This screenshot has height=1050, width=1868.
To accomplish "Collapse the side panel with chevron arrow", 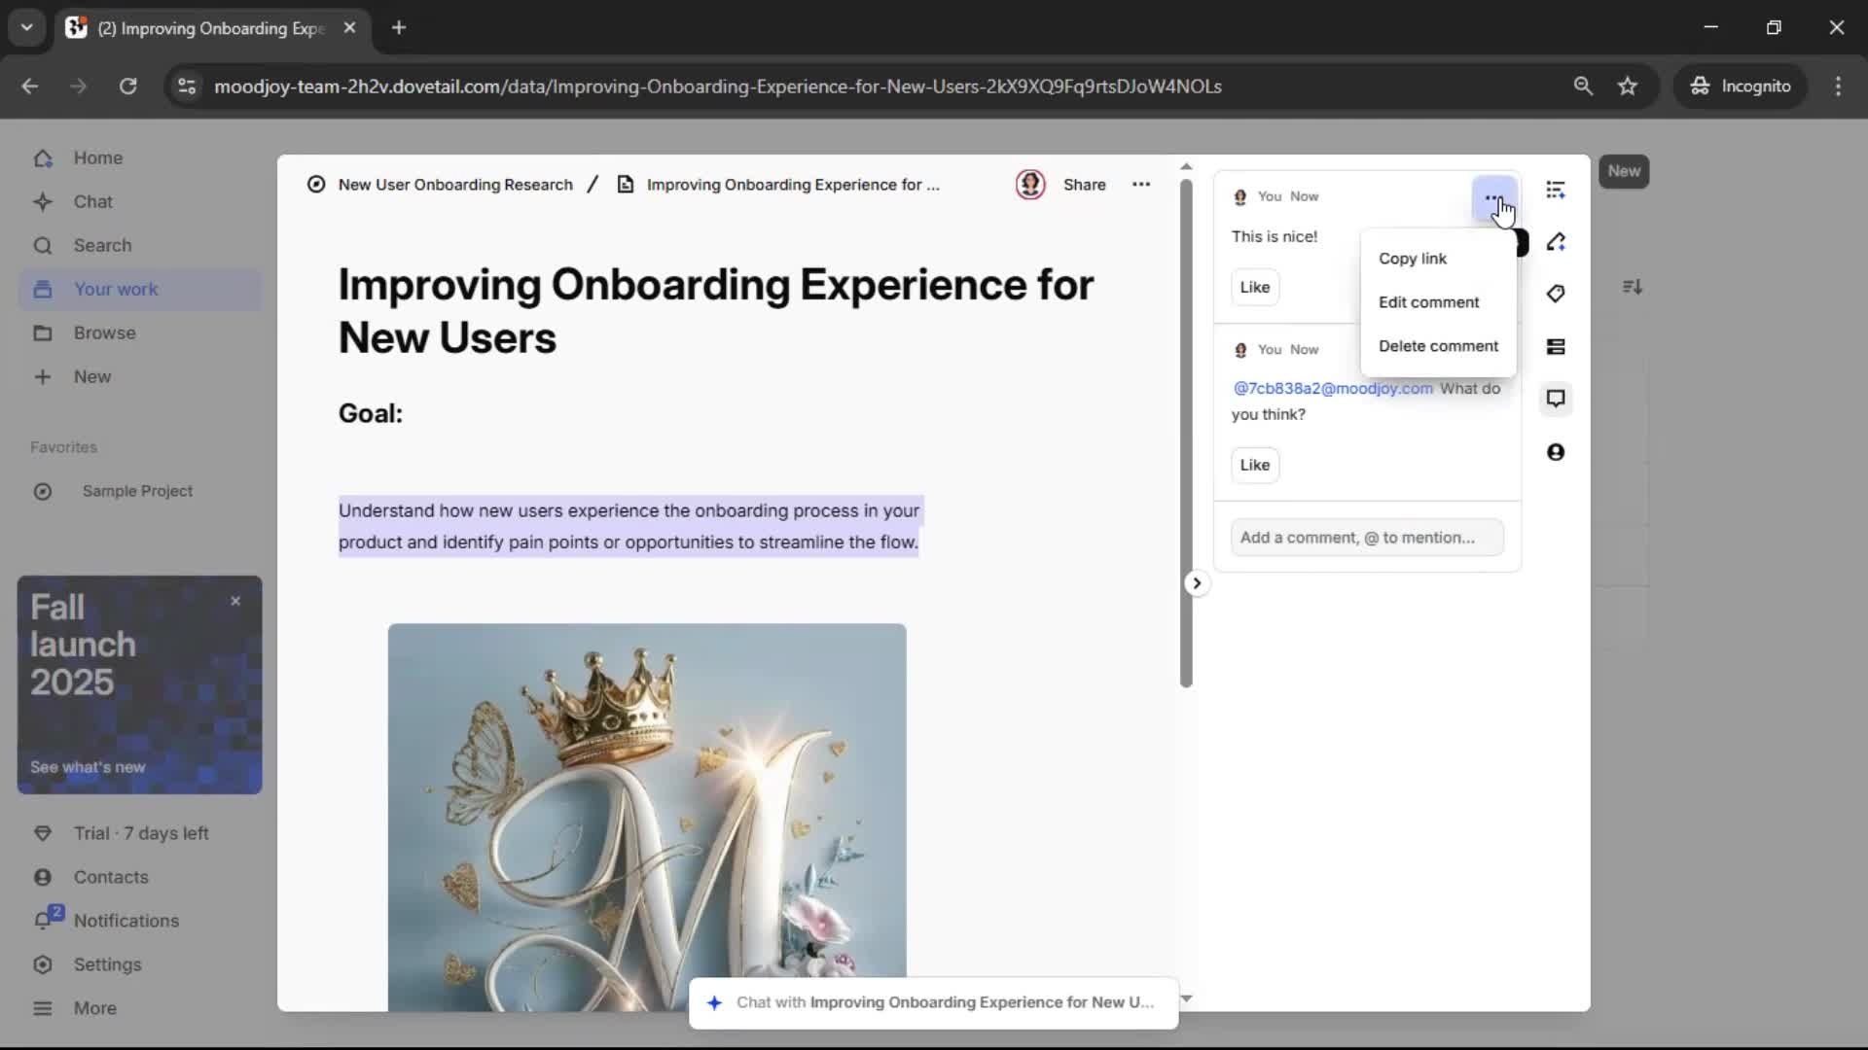I will click(1197, 583).
